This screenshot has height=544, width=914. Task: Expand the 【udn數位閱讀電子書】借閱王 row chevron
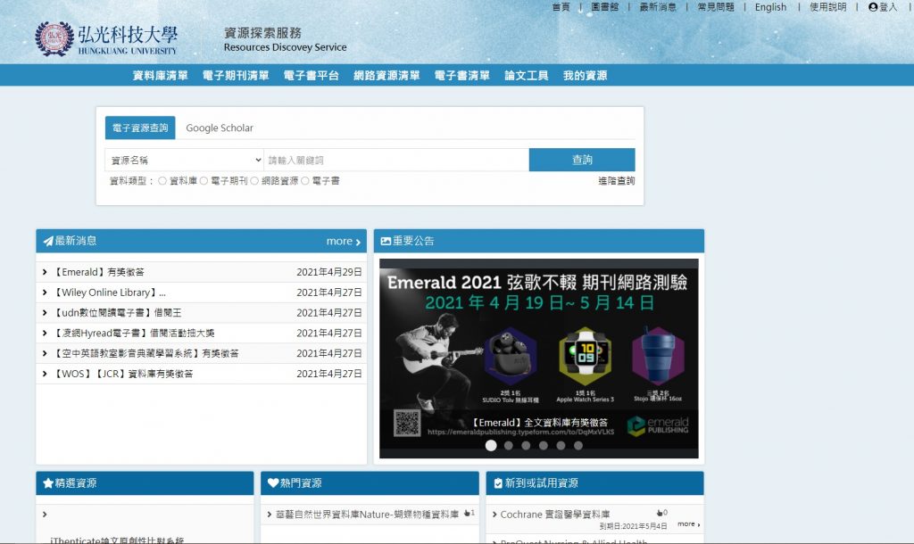(x=45, y=313)
